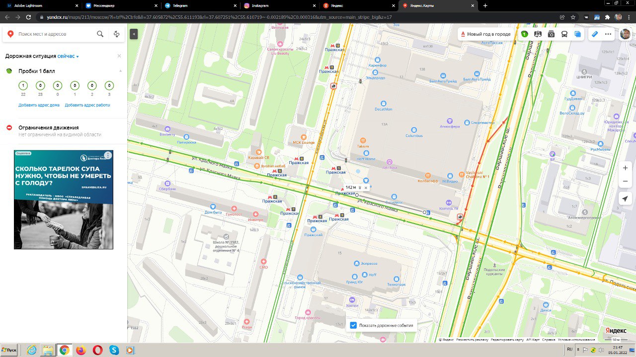The width and height of the screenshot is (636, 357).
Task: Open the volume icon in system tray
Action: (x=602, y=350)
